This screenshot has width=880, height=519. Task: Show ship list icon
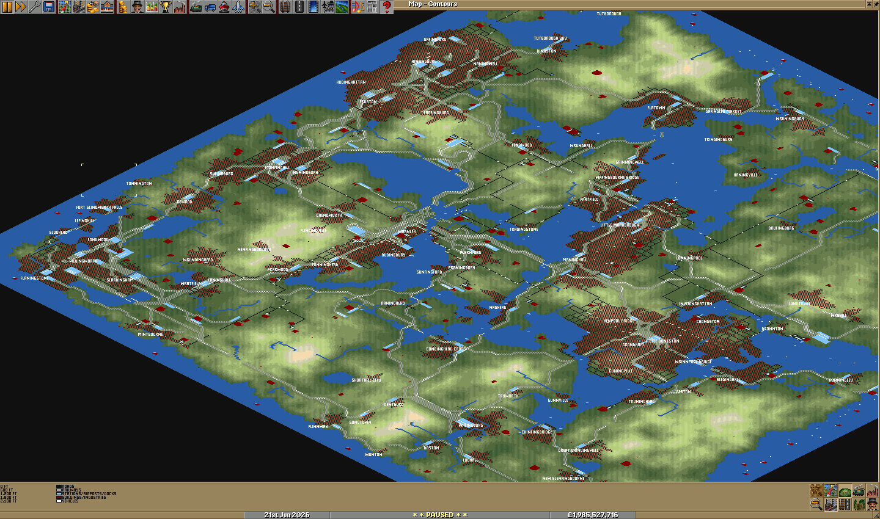224,7
